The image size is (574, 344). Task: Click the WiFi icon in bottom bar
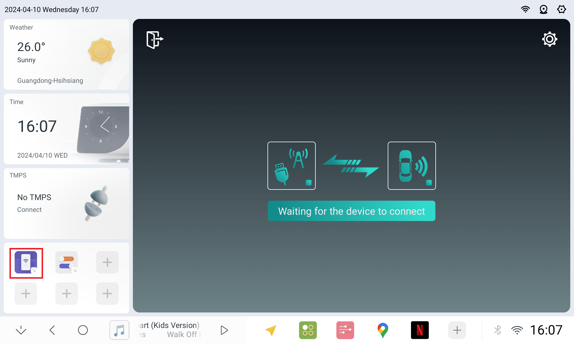(517, 330)
